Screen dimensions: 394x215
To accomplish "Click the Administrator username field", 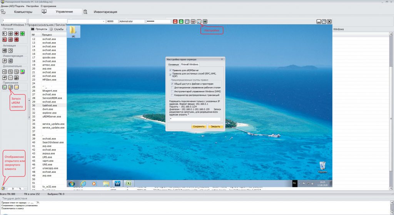I will 132,21.
